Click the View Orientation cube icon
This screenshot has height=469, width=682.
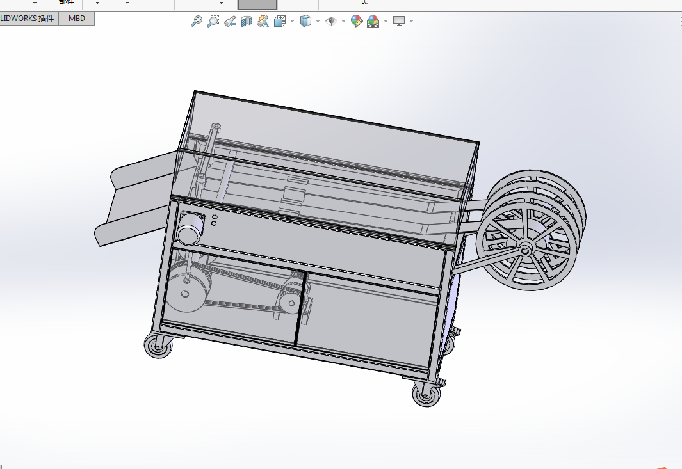[280, 21]
